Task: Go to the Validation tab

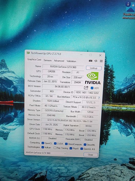Action: coord(71,61)
